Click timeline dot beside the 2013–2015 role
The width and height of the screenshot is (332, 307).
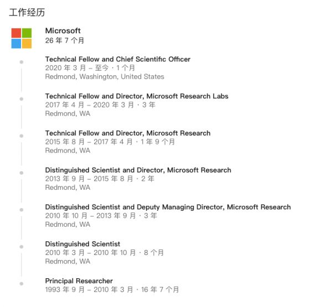tap(21, 173)
